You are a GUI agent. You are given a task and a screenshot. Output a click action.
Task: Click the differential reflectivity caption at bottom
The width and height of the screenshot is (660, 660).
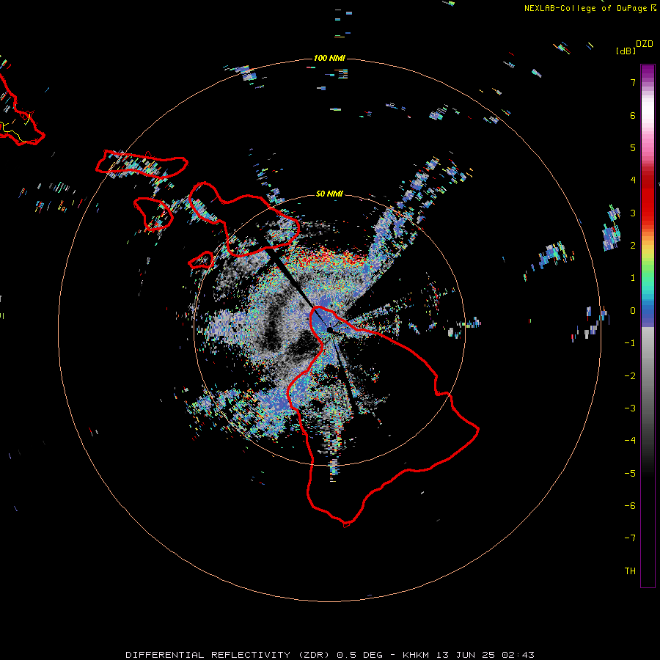(330, 655)
